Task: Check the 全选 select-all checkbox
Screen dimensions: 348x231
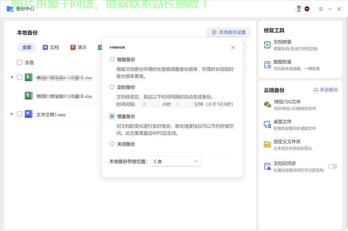Action: pyautogui.click(x=19, y=62)
